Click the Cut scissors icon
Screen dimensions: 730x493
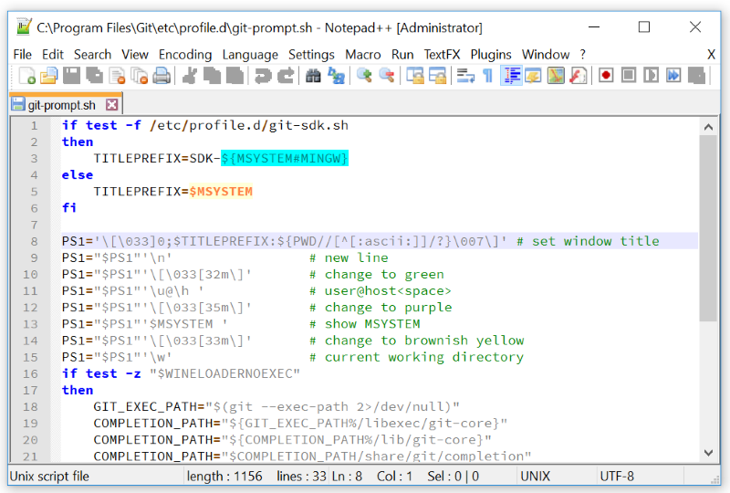pyautogui.click(x=190, y=76)
